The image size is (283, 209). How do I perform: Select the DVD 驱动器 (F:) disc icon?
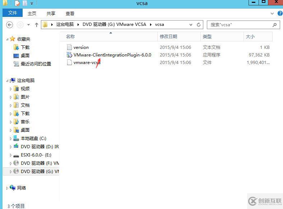point(16,163)
